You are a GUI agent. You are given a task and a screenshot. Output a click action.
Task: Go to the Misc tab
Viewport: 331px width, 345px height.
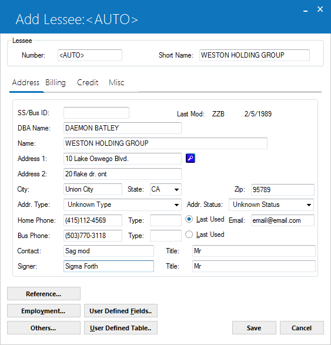tap(116, 82)
